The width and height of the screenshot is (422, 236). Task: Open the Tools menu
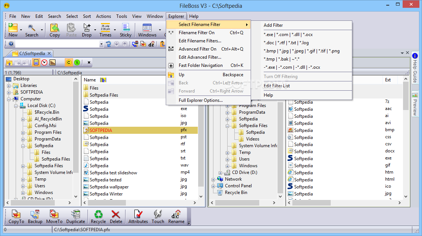click(121, 16)
